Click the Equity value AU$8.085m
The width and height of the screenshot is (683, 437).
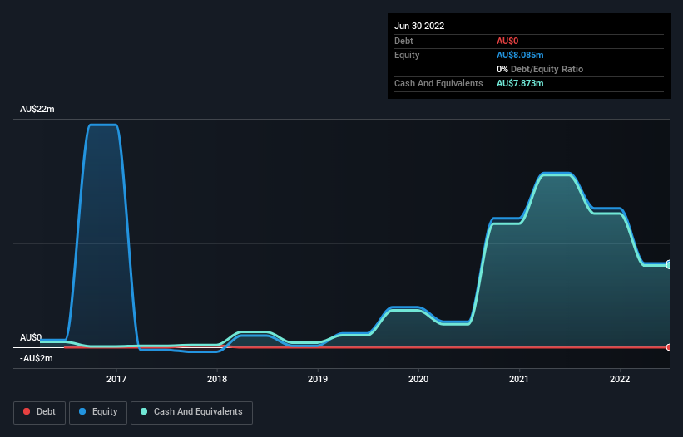520,55
